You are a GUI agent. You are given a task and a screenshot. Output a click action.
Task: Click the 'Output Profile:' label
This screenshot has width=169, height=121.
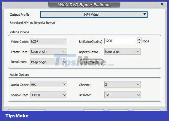click(x=20, y=14)
